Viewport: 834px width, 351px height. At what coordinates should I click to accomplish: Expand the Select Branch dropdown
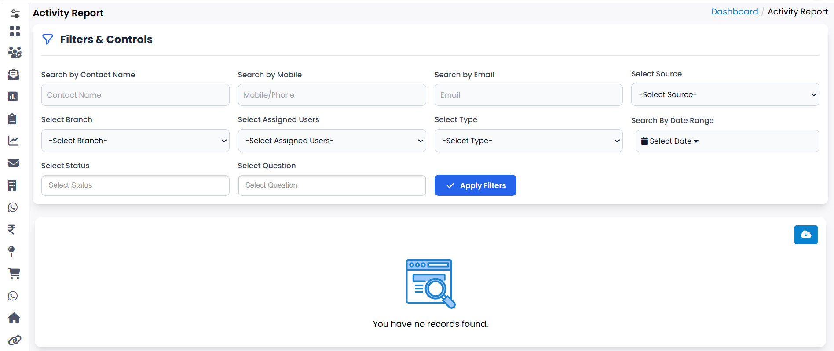pos(135,141)
